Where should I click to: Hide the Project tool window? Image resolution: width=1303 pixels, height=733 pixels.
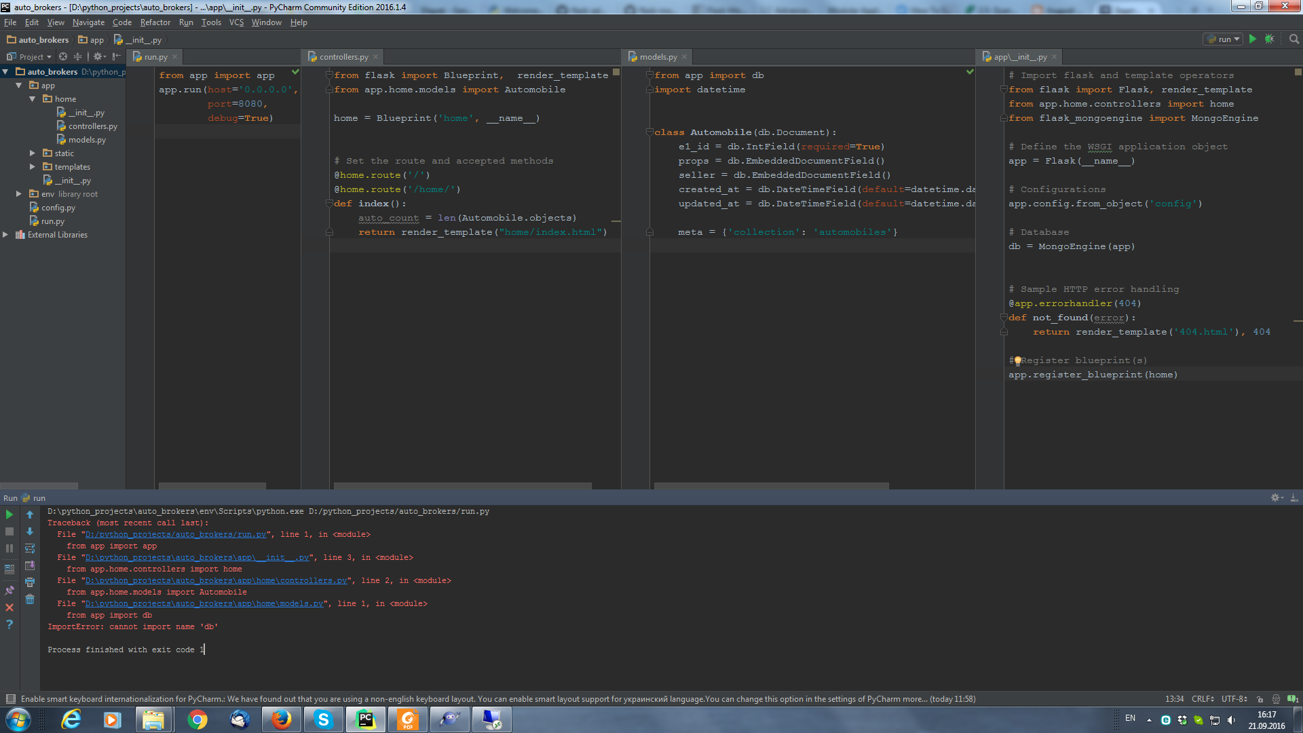[116, 57]
